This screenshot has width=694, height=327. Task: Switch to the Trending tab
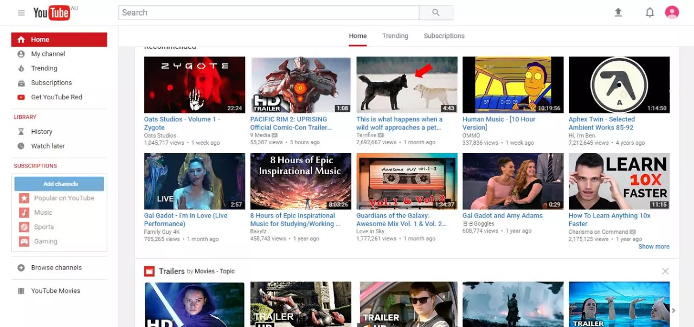(x=395, y=36)
